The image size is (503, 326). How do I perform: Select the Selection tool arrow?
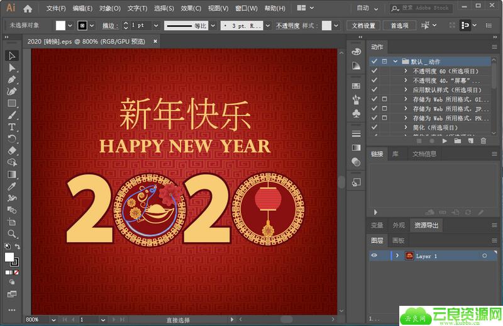(12, 55)
